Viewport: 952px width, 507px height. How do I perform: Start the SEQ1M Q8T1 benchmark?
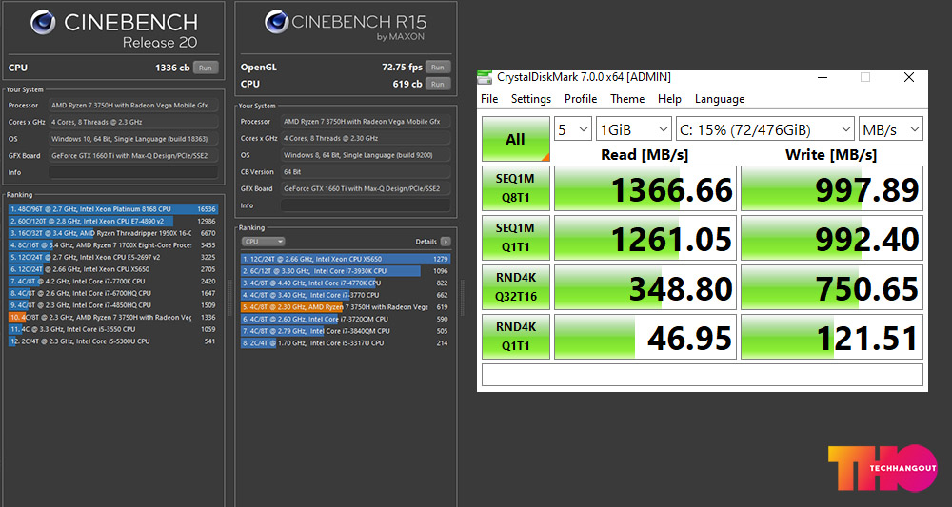[515, 188]
